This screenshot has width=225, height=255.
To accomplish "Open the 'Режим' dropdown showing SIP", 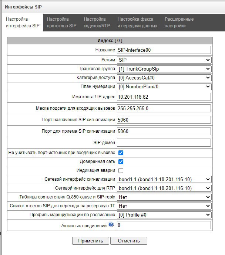I will coord(164,60).
